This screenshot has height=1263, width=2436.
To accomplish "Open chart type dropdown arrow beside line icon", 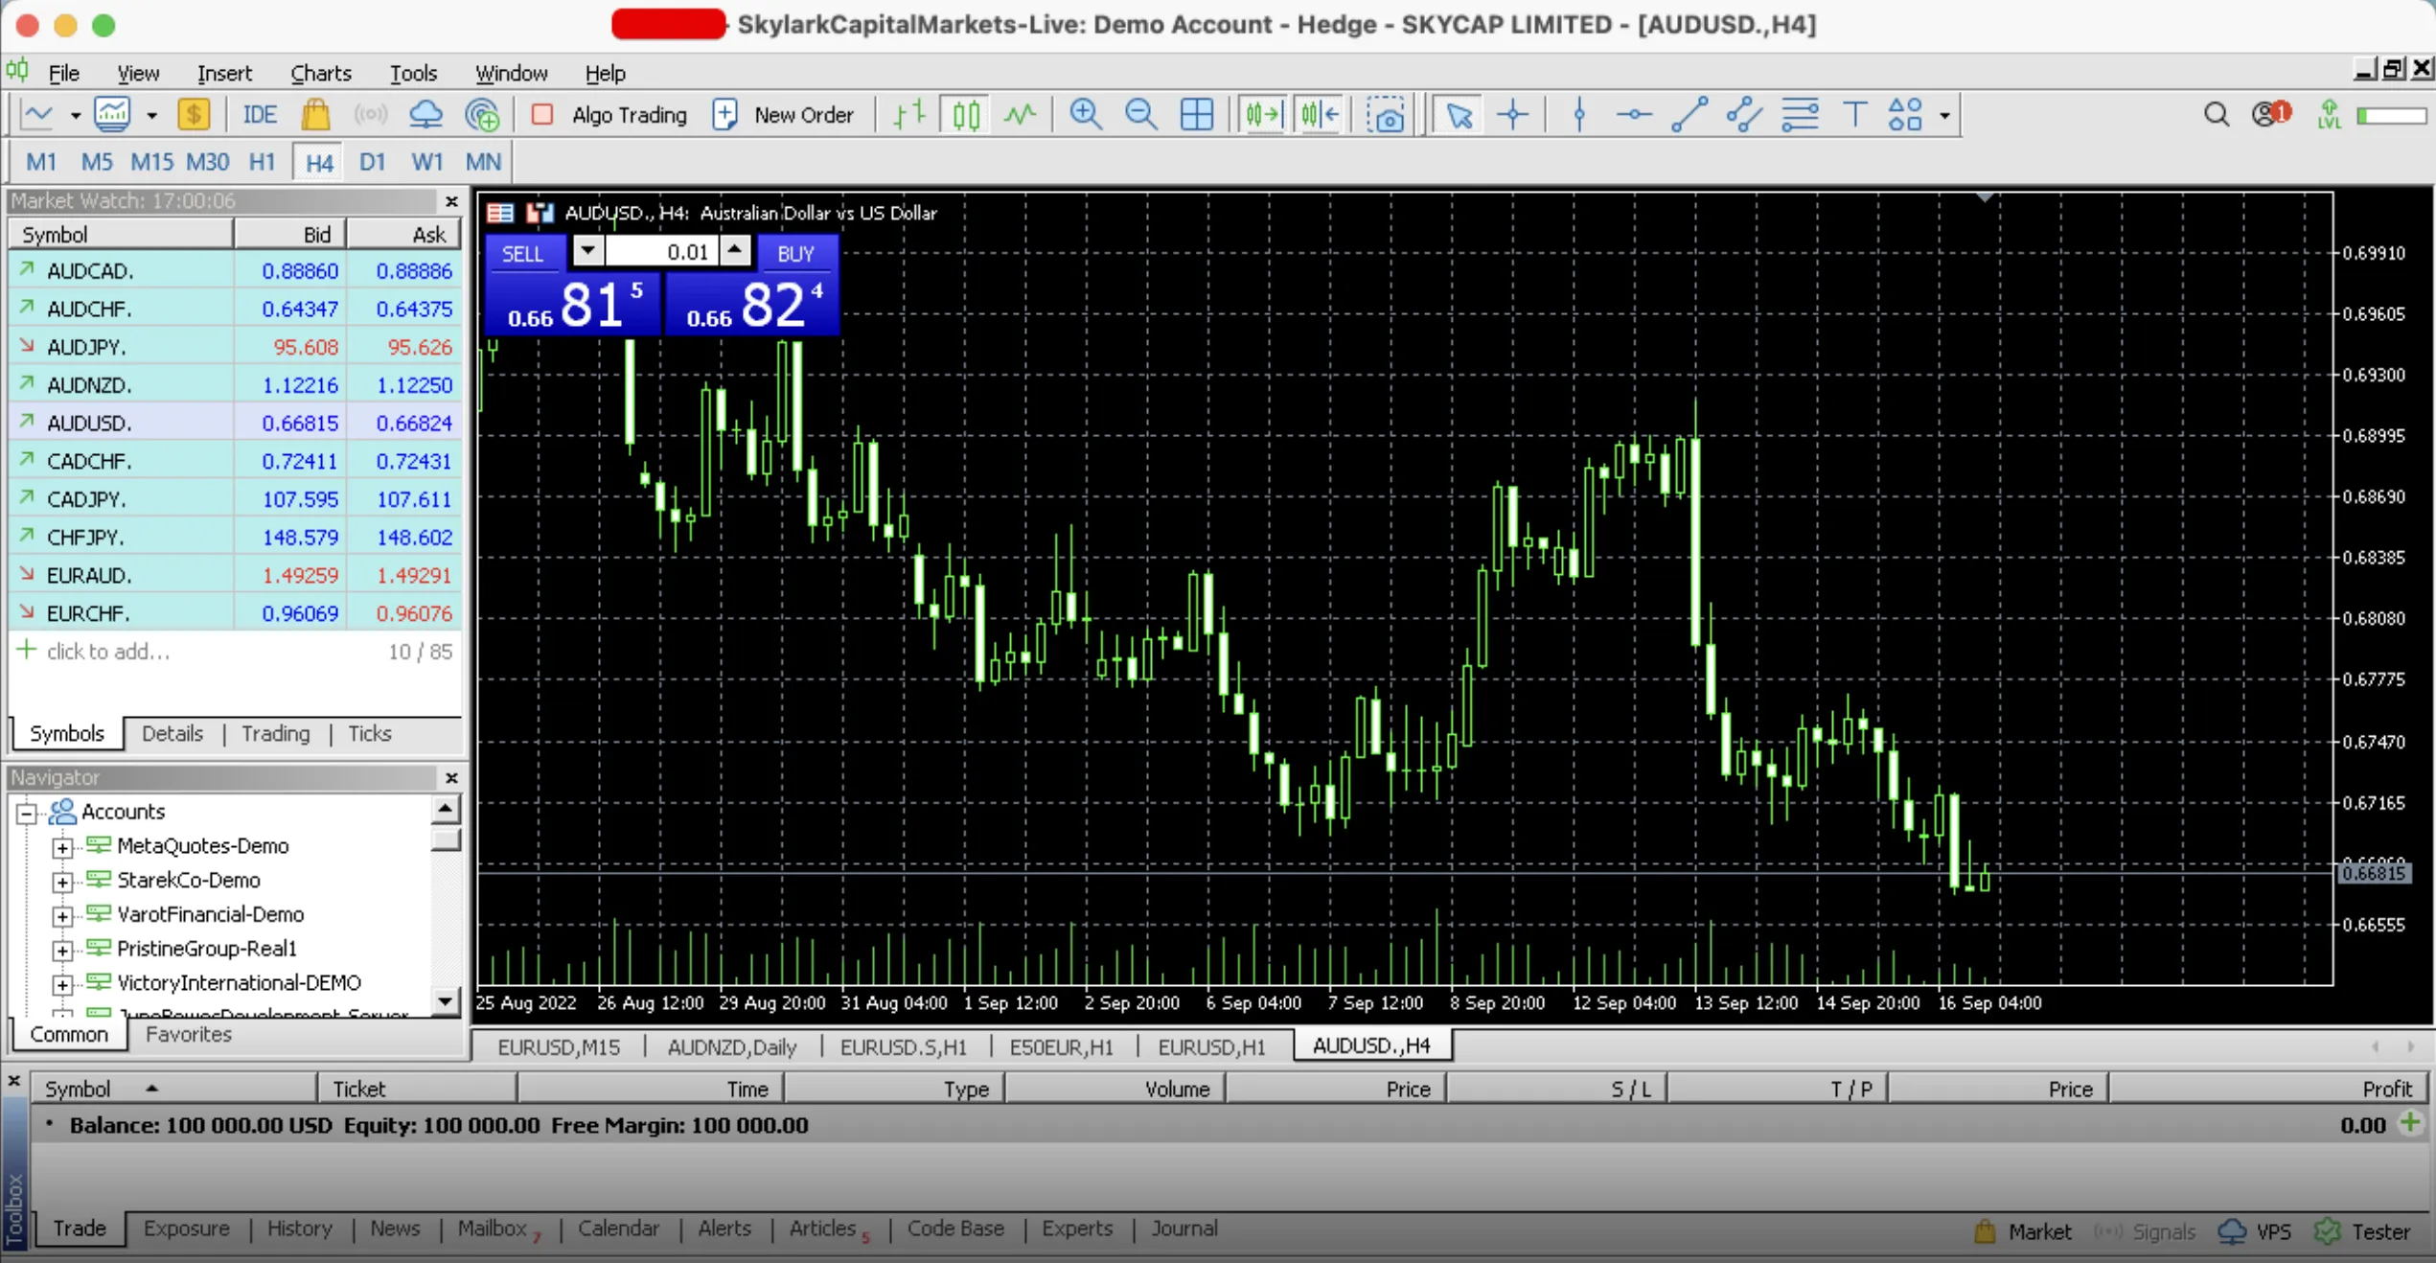I will point(75,116).
